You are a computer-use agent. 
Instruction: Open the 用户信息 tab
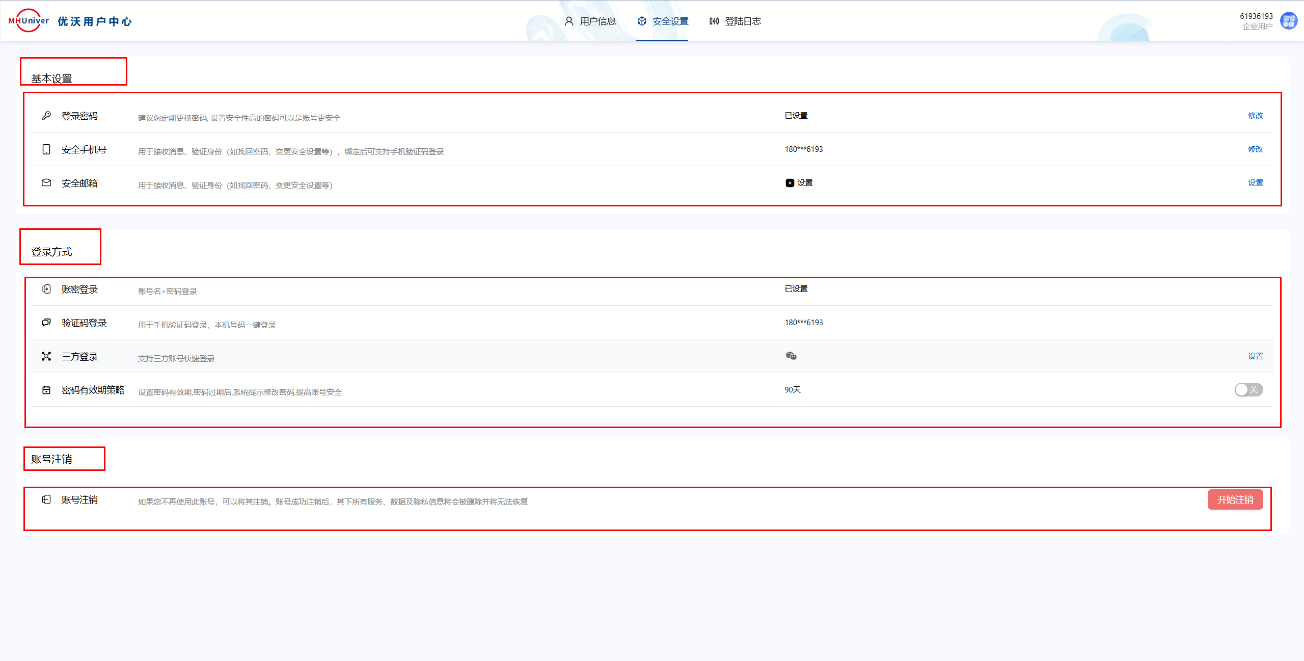click(x=590, y=21)
